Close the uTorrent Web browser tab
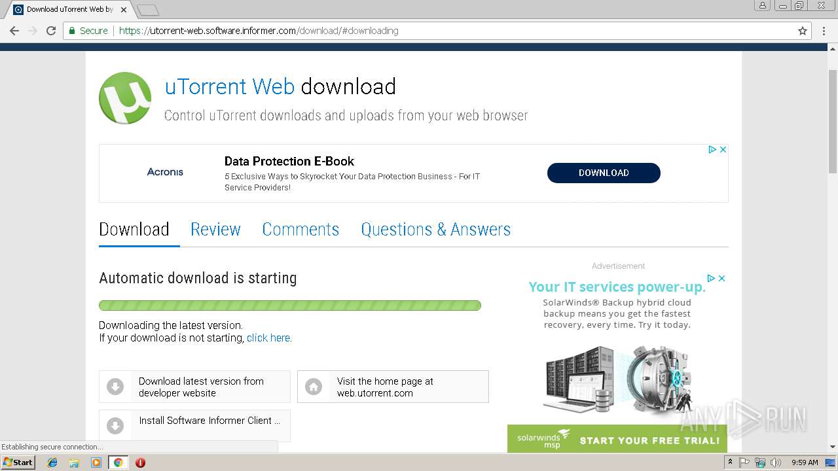Screen dimensions: 838x471 (x=124, y=10)
